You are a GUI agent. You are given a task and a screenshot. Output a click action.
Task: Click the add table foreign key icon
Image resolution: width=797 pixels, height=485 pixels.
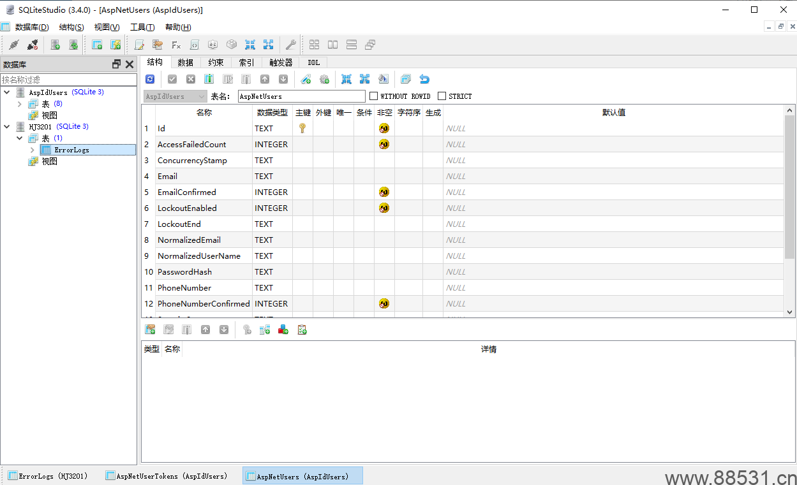265,329
